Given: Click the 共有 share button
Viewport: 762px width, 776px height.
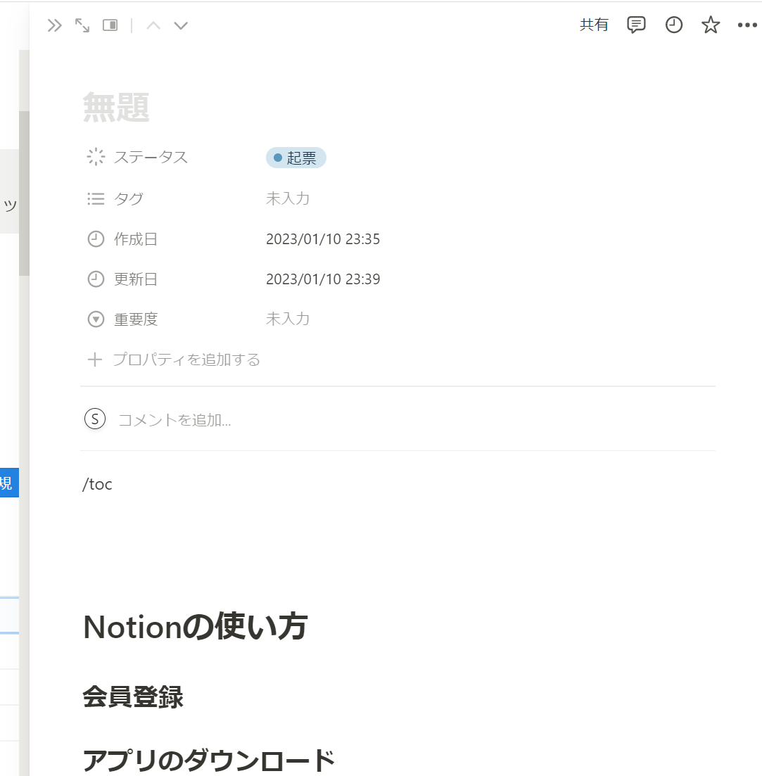Looking at the screenshot, I should (x=594, y=25).
